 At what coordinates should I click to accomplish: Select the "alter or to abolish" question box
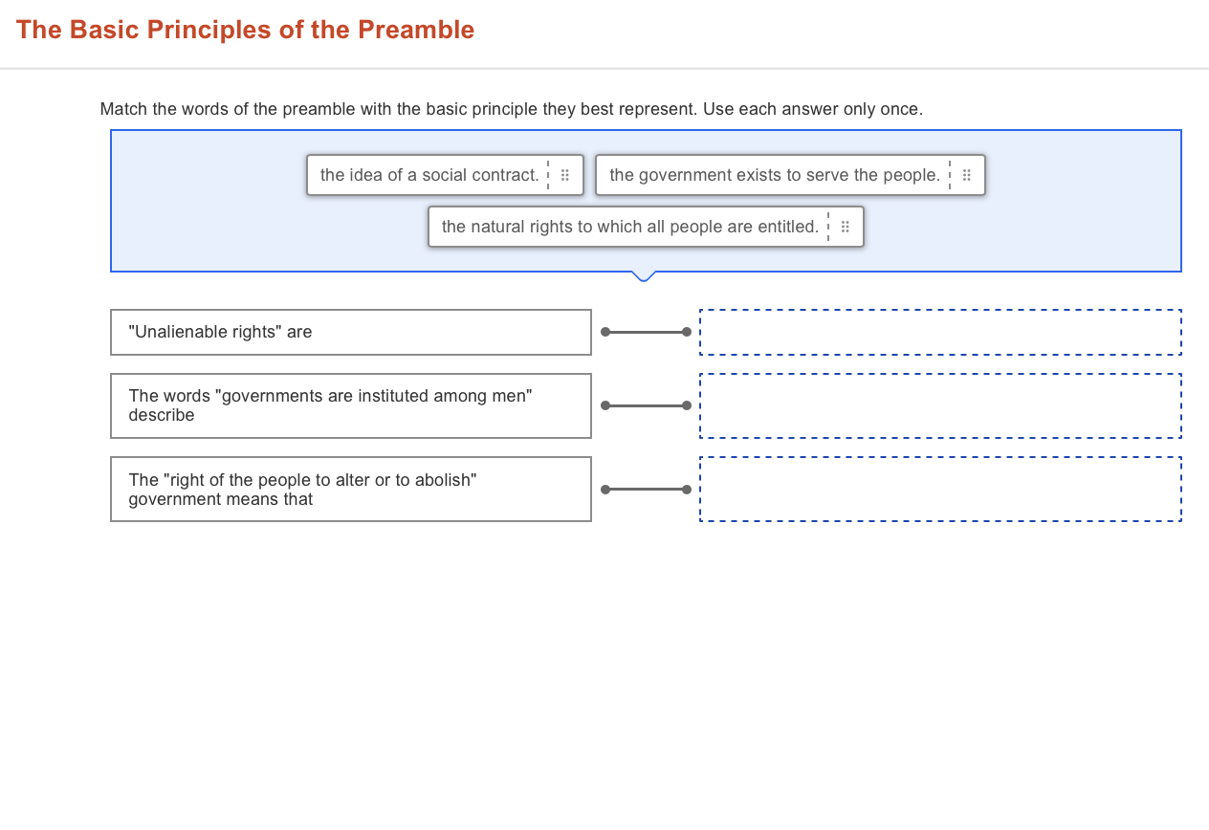(x=351, y=489)
